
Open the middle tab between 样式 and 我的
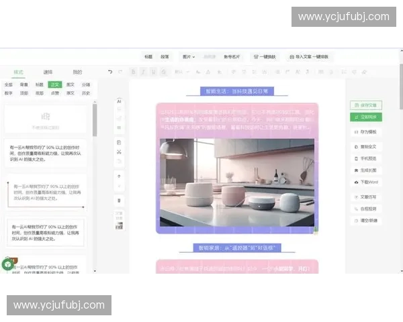[x=48, y=72]
